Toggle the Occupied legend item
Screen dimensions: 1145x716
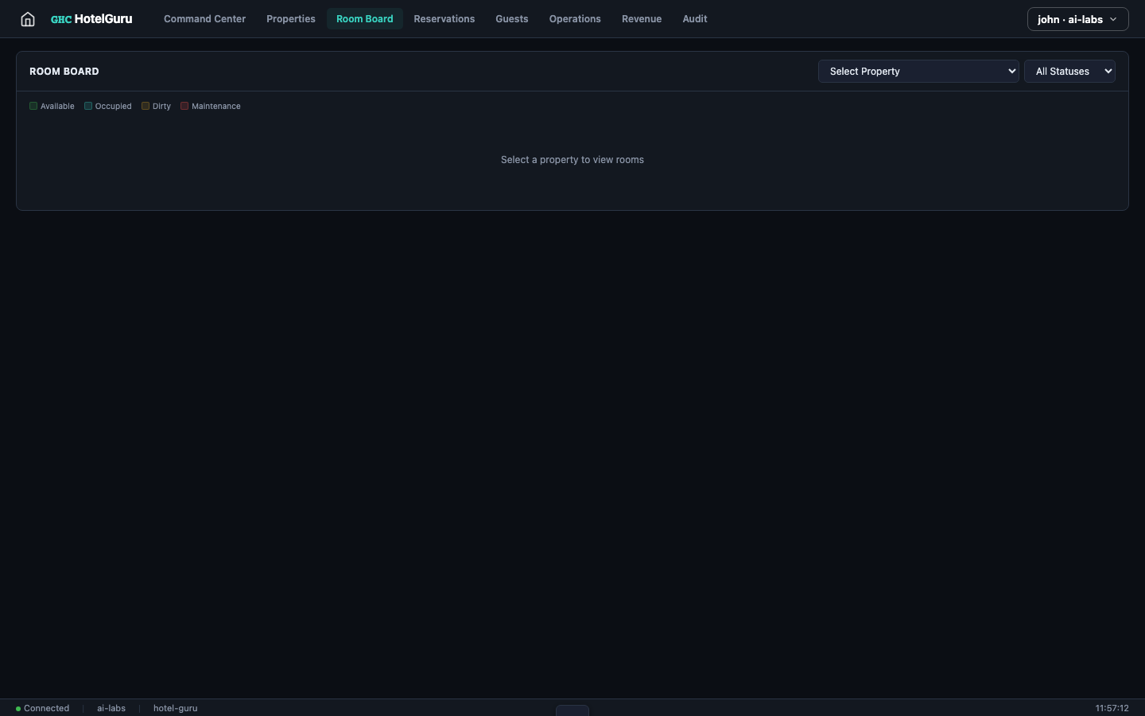coord(107,106)
